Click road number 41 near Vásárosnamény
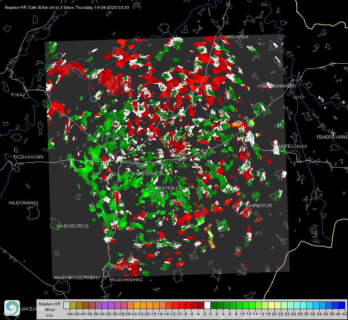Screen dimensions: 348x320 [x=270, y=104]
